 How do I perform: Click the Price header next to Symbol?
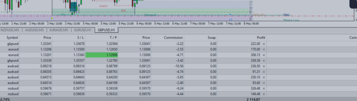click(47, 38)
